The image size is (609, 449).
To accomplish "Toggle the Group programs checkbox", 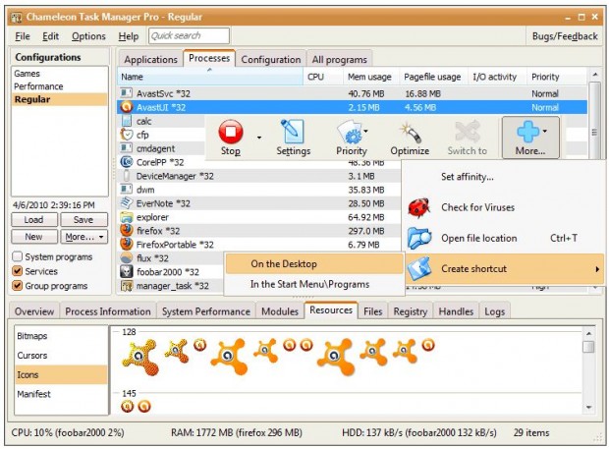I will (x=17, y=286).
